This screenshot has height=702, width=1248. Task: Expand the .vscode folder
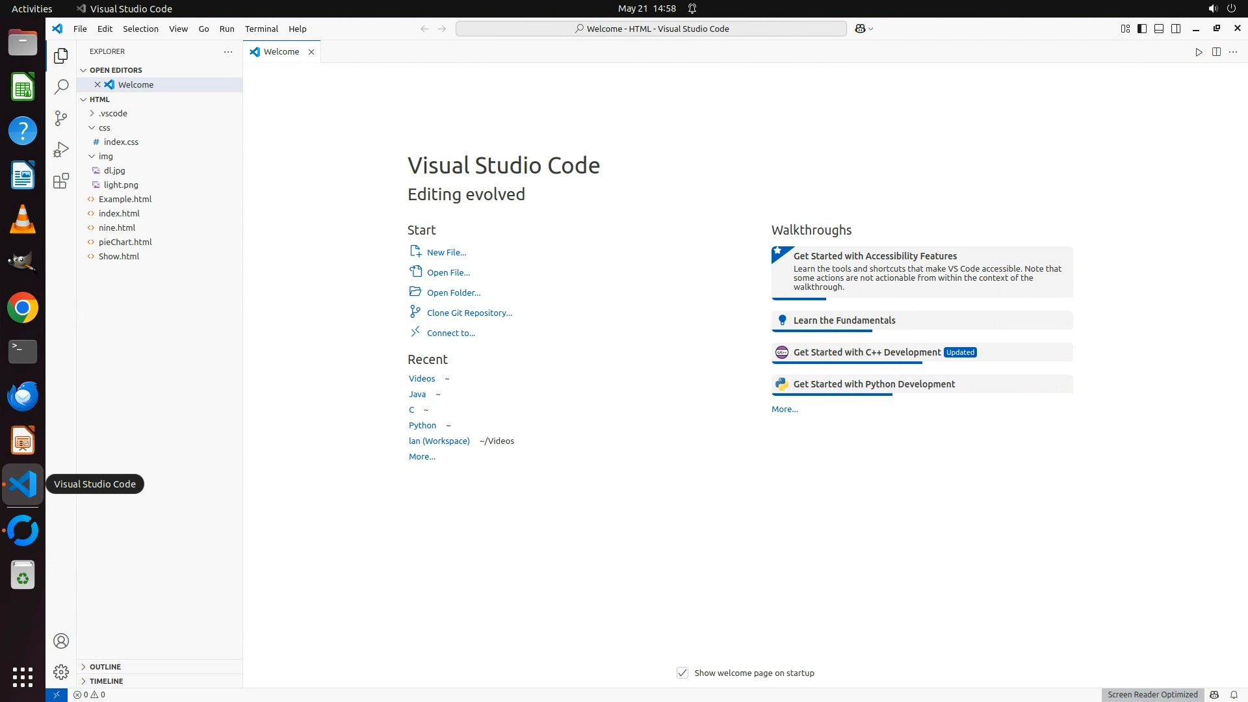coord(112,113)
